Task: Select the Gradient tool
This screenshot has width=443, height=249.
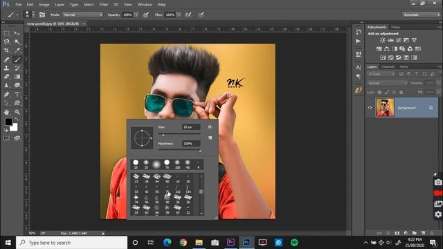Action: (x=17, y=77)
